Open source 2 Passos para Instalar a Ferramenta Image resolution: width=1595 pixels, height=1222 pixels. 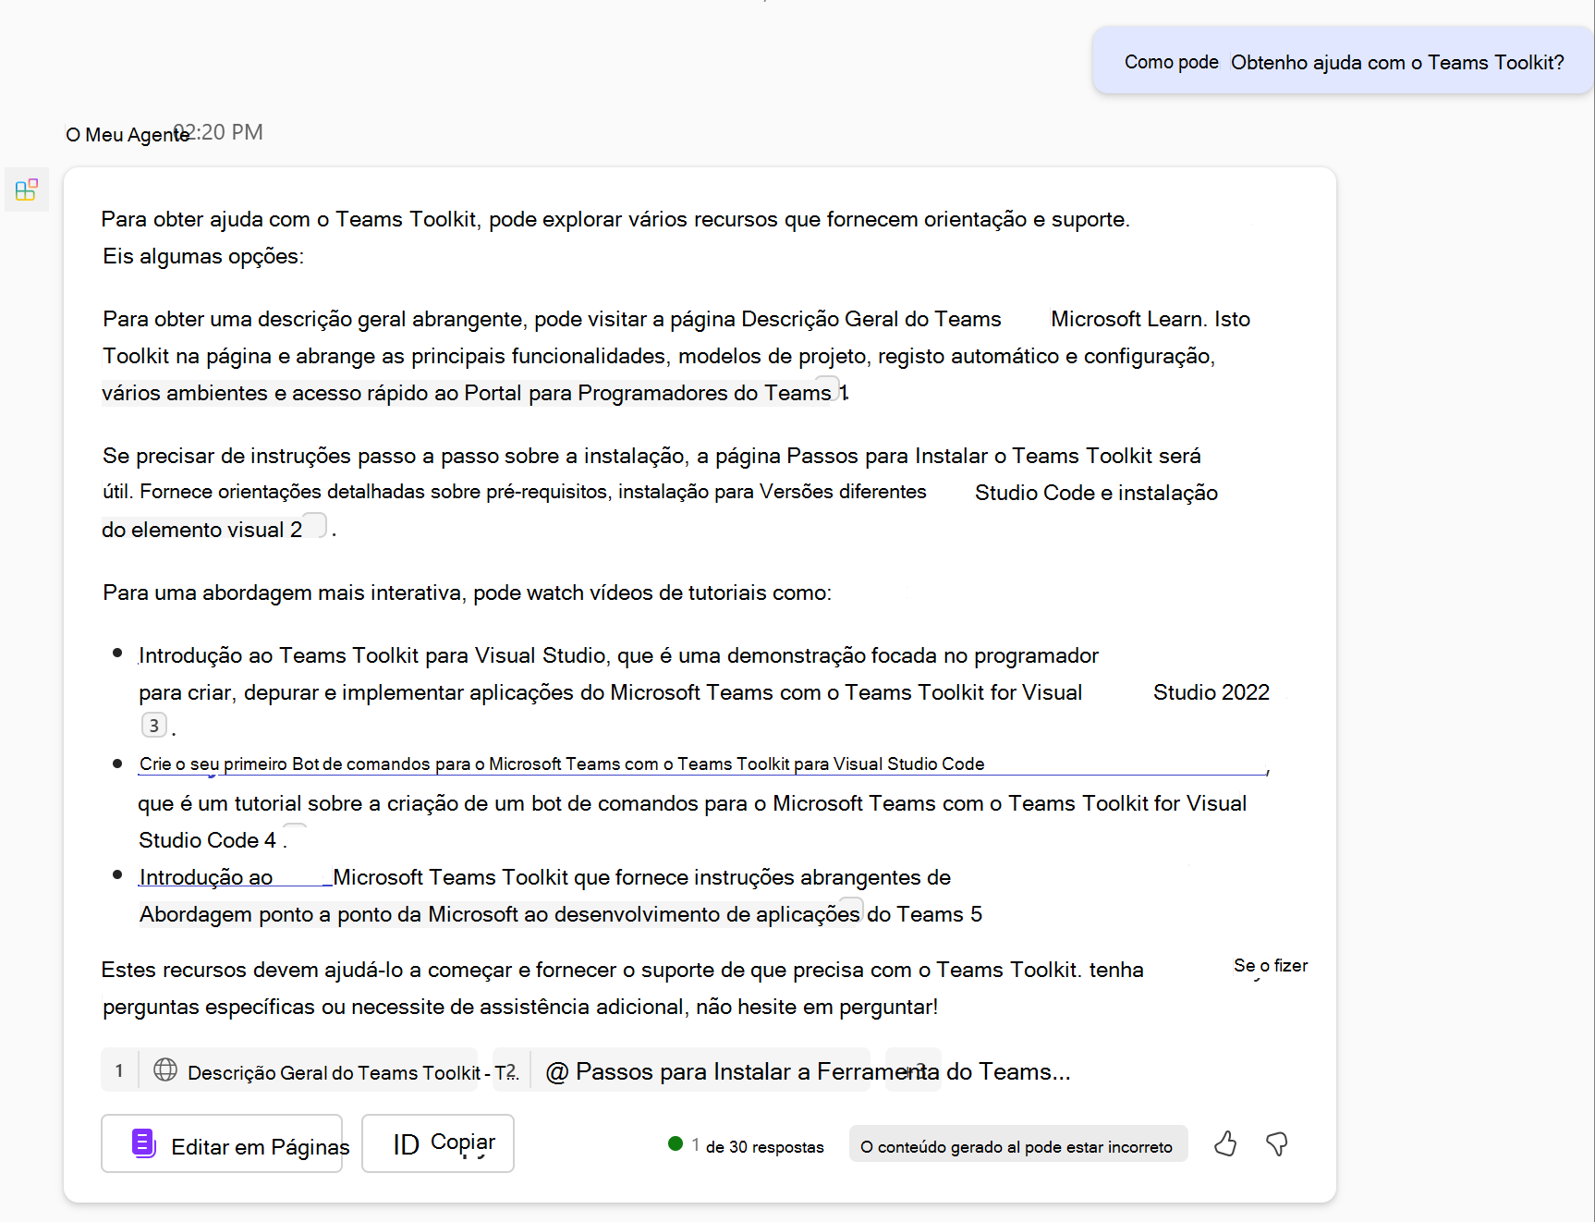pyautogui.click(x=682, y=1070)
